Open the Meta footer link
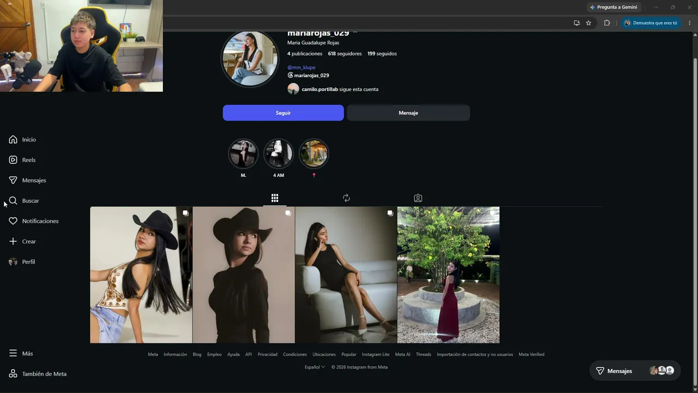Screen dimensions: 698x393 click(153, 354)
